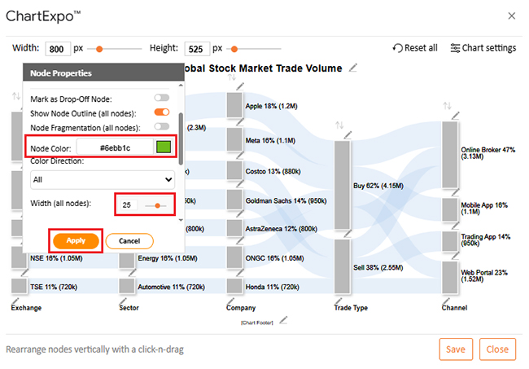Click the chart Height slider

(234, 48)
